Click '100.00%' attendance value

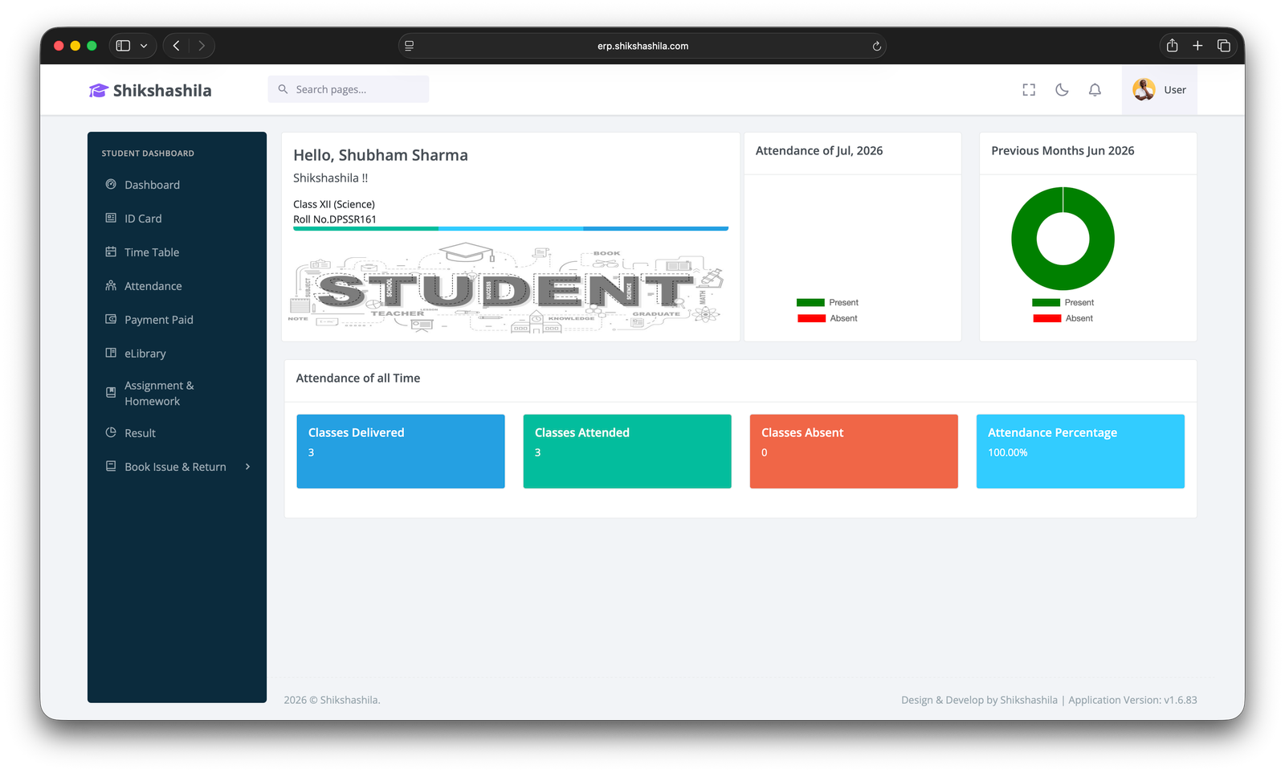pyautogui.click(x=1008, y=453)
